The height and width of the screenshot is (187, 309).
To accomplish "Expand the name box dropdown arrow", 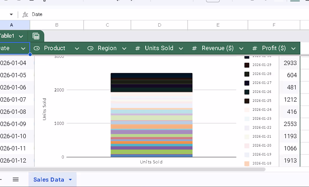I will tap(11, 14).
